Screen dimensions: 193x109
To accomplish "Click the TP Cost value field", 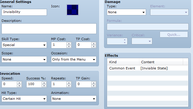I will (x=84, y=45).
